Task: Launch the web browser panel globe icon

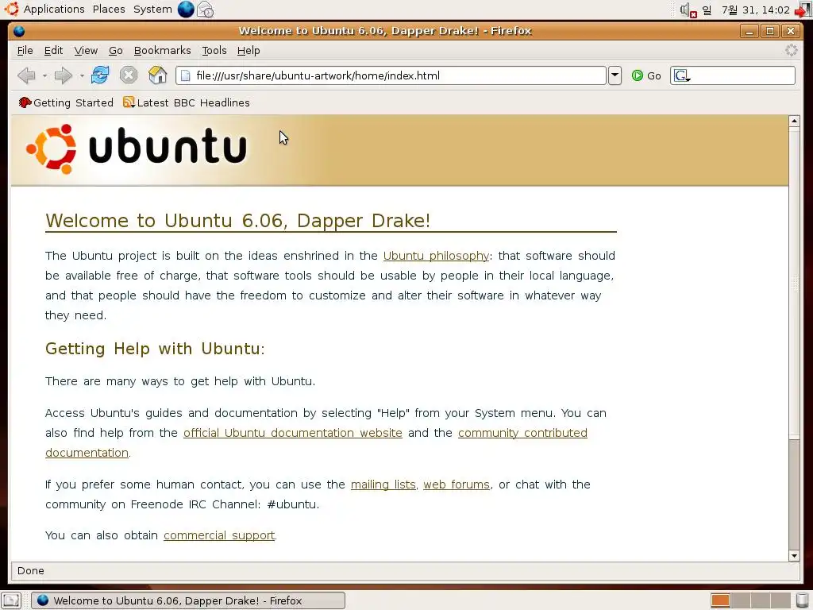Action: pyautogui.click(x=186, y=10)
